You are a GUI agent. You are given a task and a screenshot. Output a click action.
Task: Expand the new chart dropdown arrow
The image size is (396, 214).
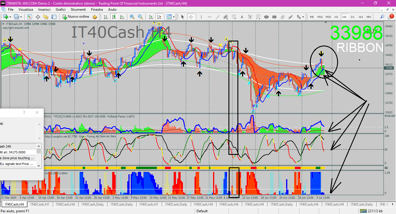click(10, 17)
